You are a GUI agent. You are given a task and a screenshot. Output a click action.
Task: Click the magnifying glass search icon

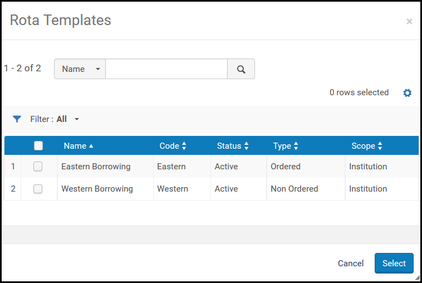click(x=241, y=69)
